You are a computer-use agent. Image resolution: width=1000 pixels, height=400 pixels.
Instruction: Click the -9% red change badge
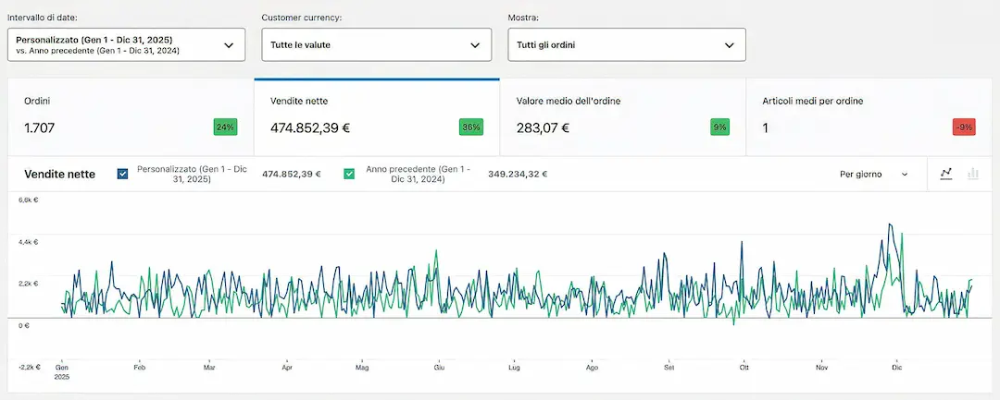pyautogui.click(x=964, y=127)
